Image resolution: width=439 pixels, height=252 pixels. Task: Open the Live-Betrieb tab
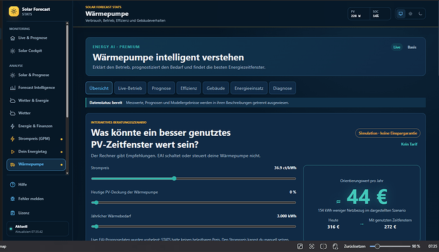point(130,88)
